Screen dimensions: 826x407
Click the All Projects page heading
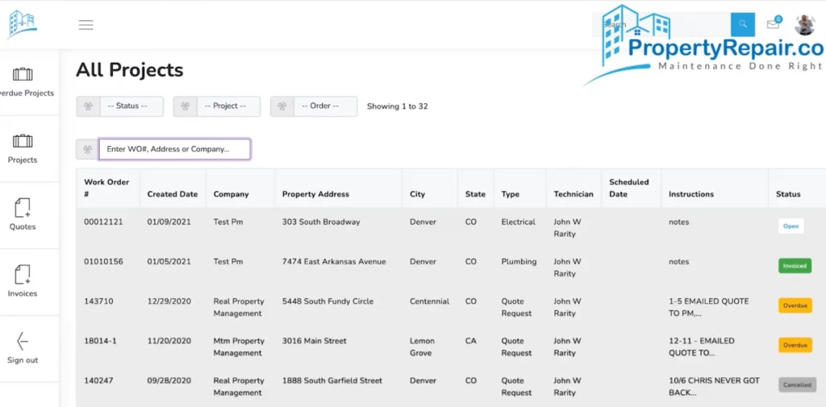click(130, 70)
